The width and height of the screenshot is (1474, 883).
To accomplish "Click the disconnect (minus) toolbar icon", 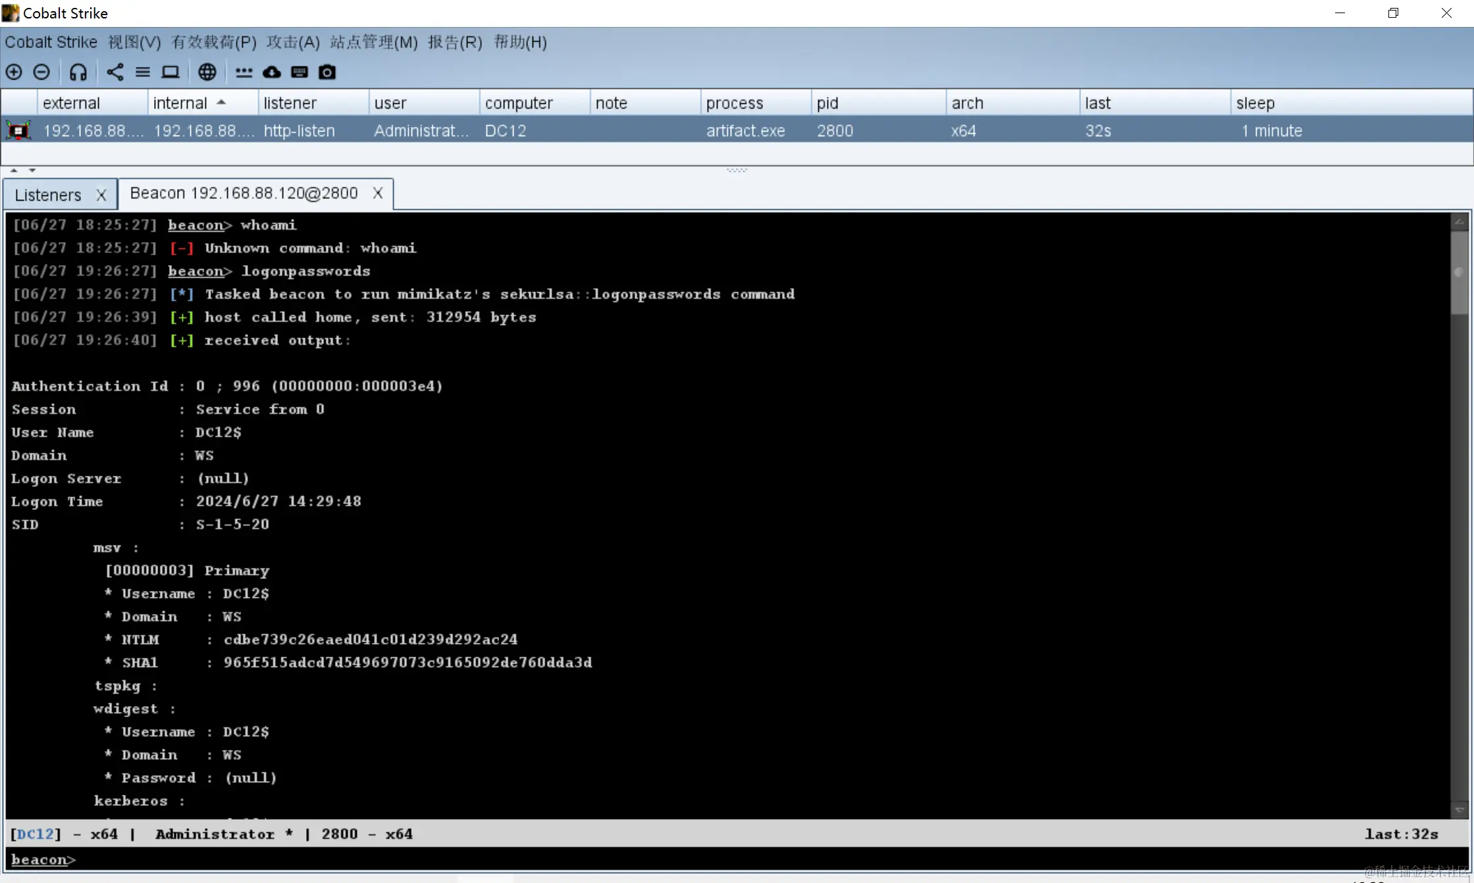I will (x=41, y=72).
